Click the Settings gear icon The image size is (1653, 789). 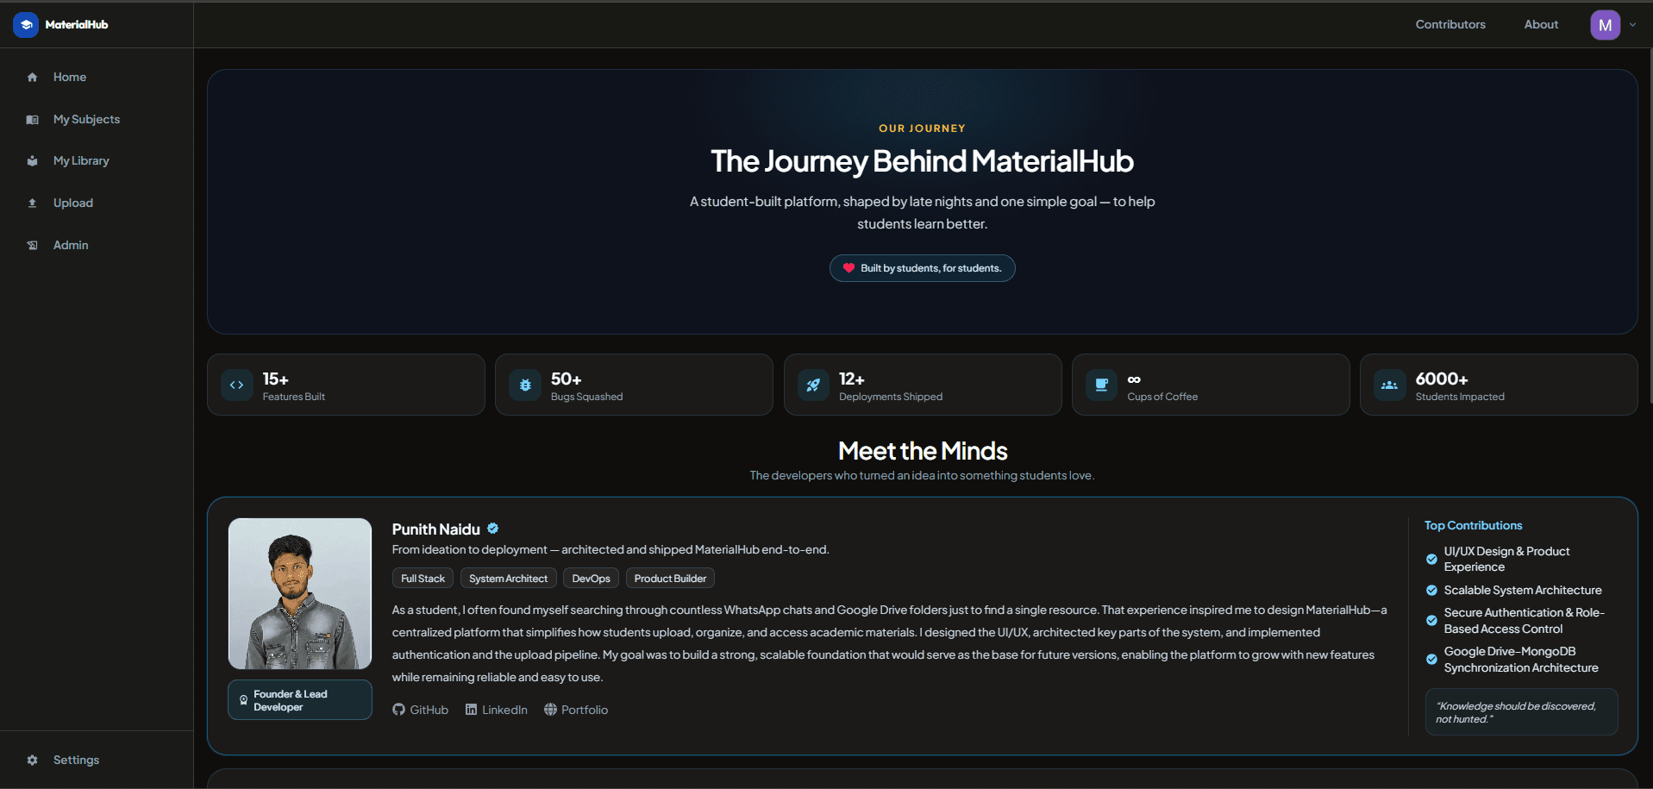click(32, 761)
